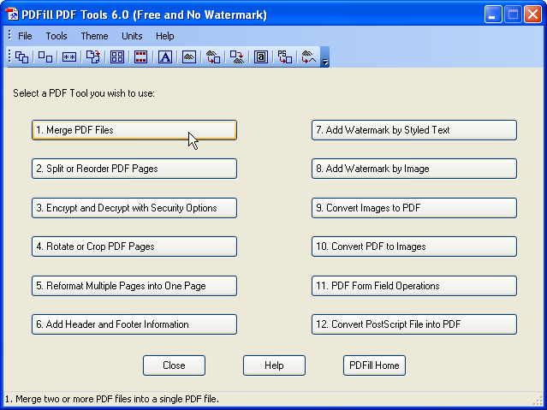The image size is (547, 410).
Task: Select 4. Rotate or Crop PDF Pages
Action: (x=134, y=247)
